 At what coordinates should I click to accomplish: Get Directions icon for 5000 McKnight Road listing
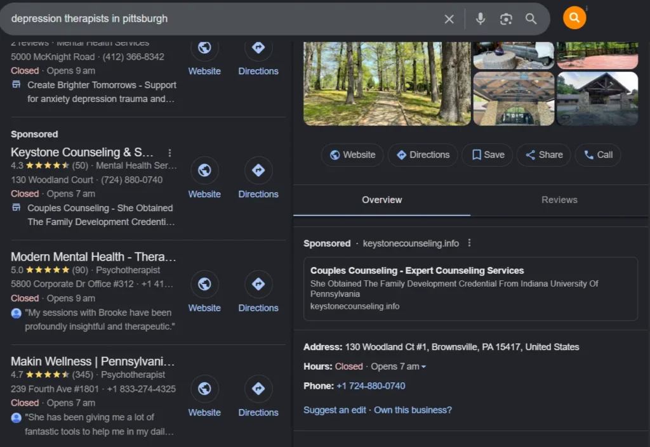click(258, 49)
